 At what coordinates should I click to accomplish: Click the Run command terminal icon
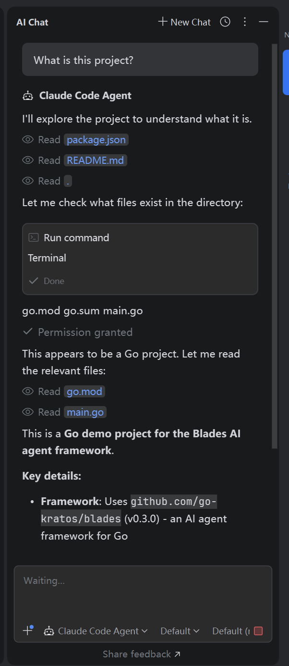tap(34, 237)
